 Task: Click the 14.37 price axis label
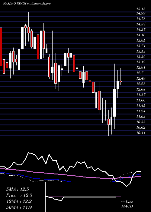(141, 30)
